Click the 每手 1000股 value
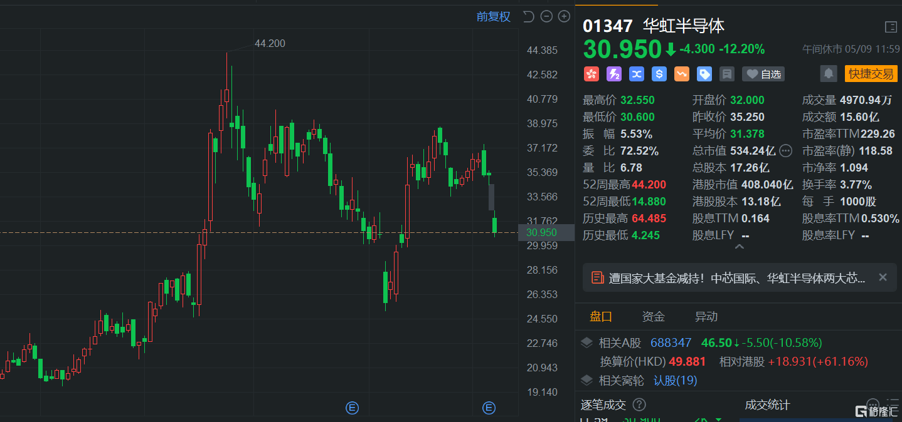902x422 pixels. click(857, 202)
